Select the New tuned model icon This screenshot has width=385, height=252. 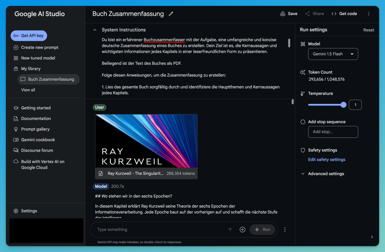coord(16,58)
